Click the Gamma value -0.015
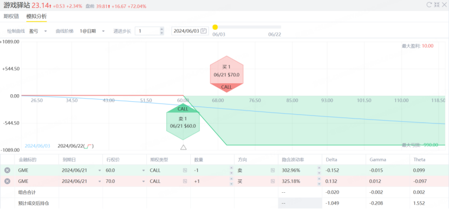Image resolution: width=449 pixels, height=209 pixels. tap(376, 171)
